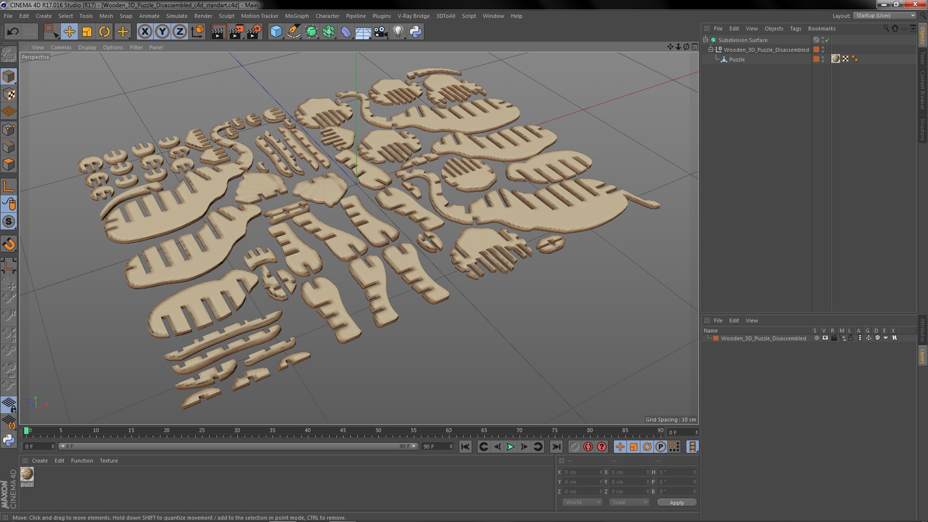
Task: Switch to Texture mode
Action: pyautogui.click(x=9, y=94)
